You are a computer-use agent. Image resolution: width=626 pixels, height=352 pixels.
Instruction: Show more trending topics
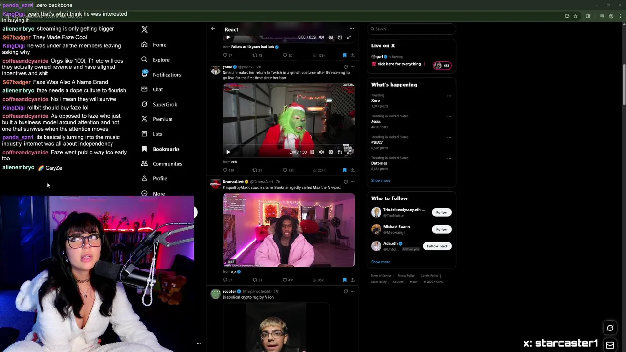click(x=380, y=180)
